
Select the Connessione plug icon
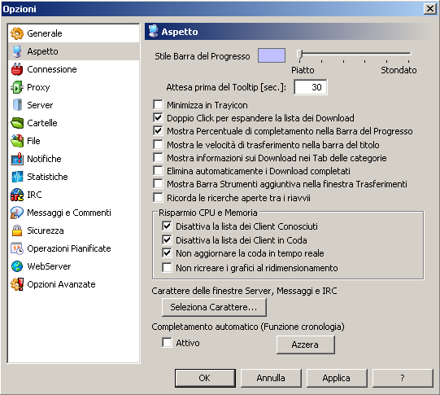pos(17,69)
